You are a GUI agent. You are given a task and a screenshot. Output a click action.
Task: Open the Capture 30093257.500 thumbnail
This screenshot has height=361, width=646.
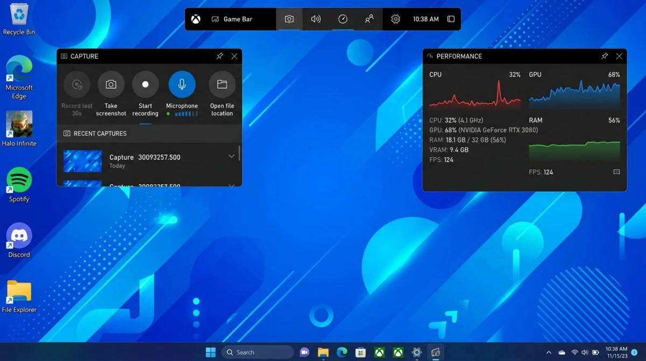tap(82, 161)
